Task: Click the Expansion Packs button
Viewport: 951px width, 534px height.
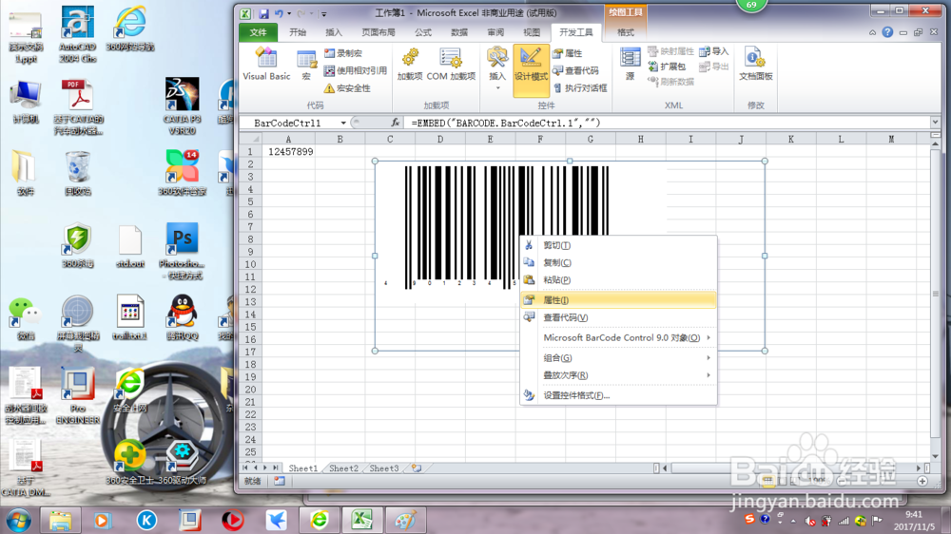Action: point(668,67)
